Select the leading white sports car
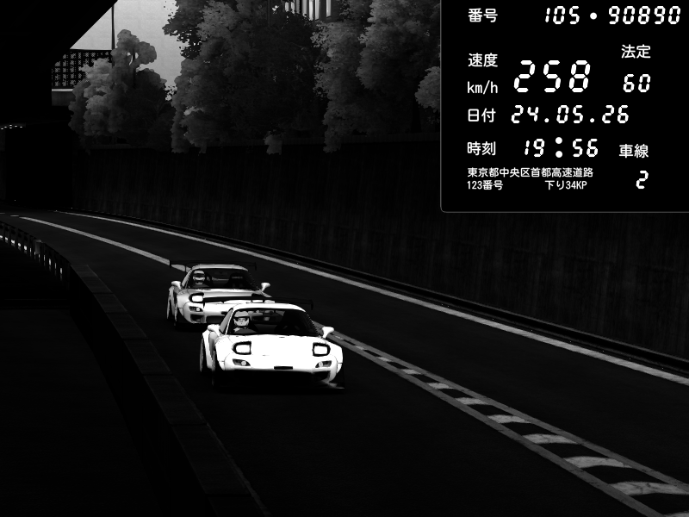The height and width of the screenshot is (517, 689). pyautogui.click(x=271, y=343)
